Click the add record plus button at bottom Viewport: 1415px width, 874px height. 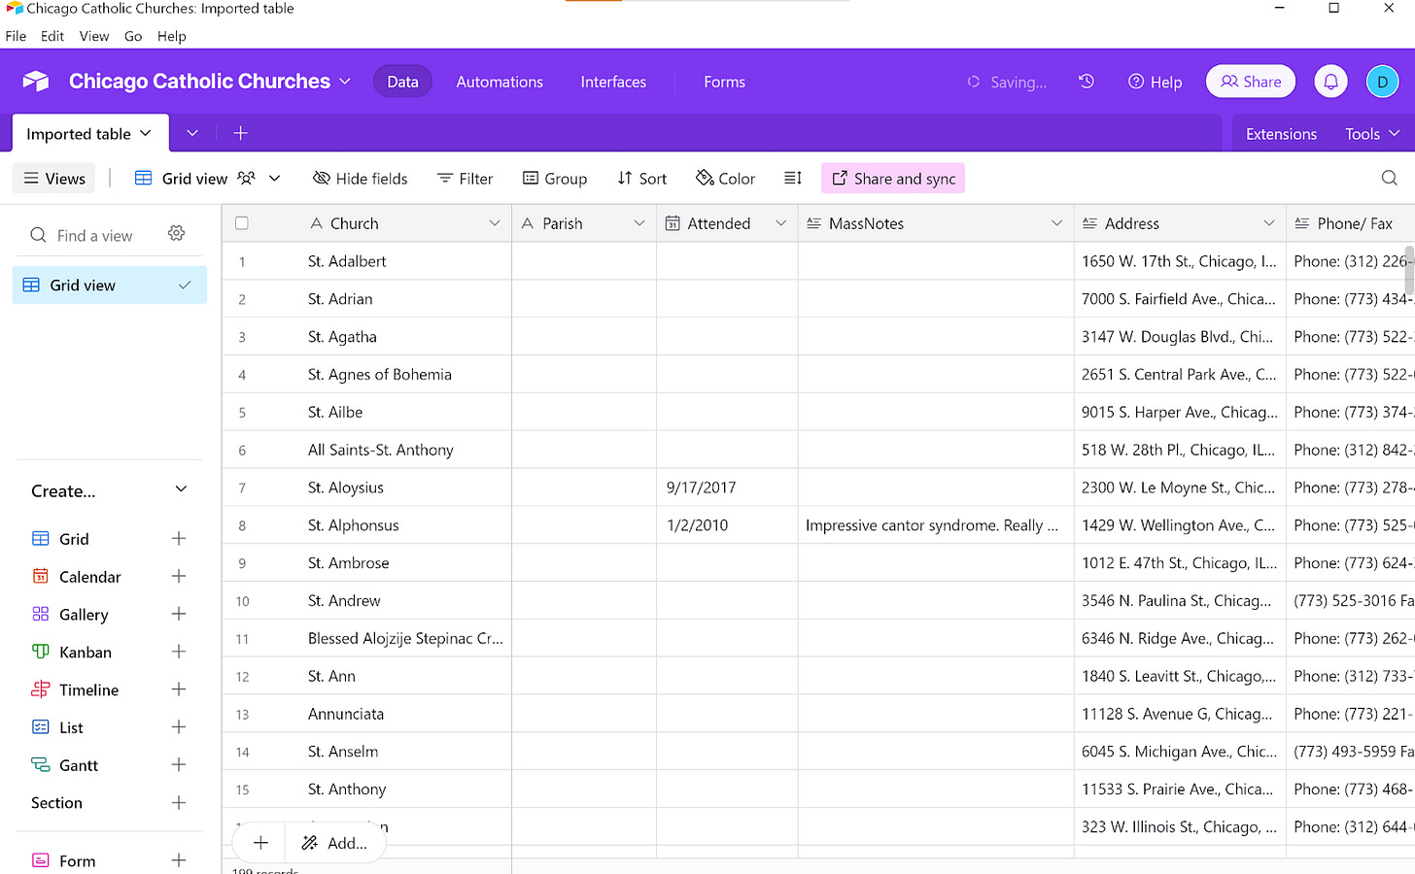260,843
